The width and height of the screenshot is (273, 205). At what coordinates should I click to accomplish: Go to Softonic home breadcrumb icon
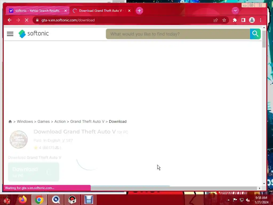click(x=10, y=121)
